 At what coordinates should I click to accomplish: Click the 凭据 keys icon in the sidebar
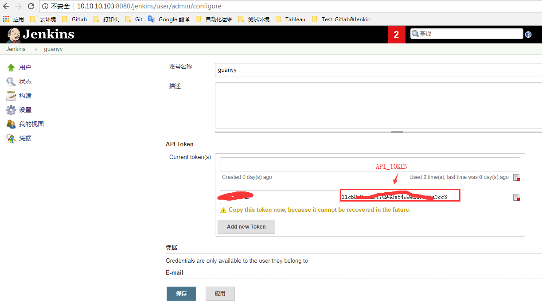pyautogui.click(x=11, y=138)
